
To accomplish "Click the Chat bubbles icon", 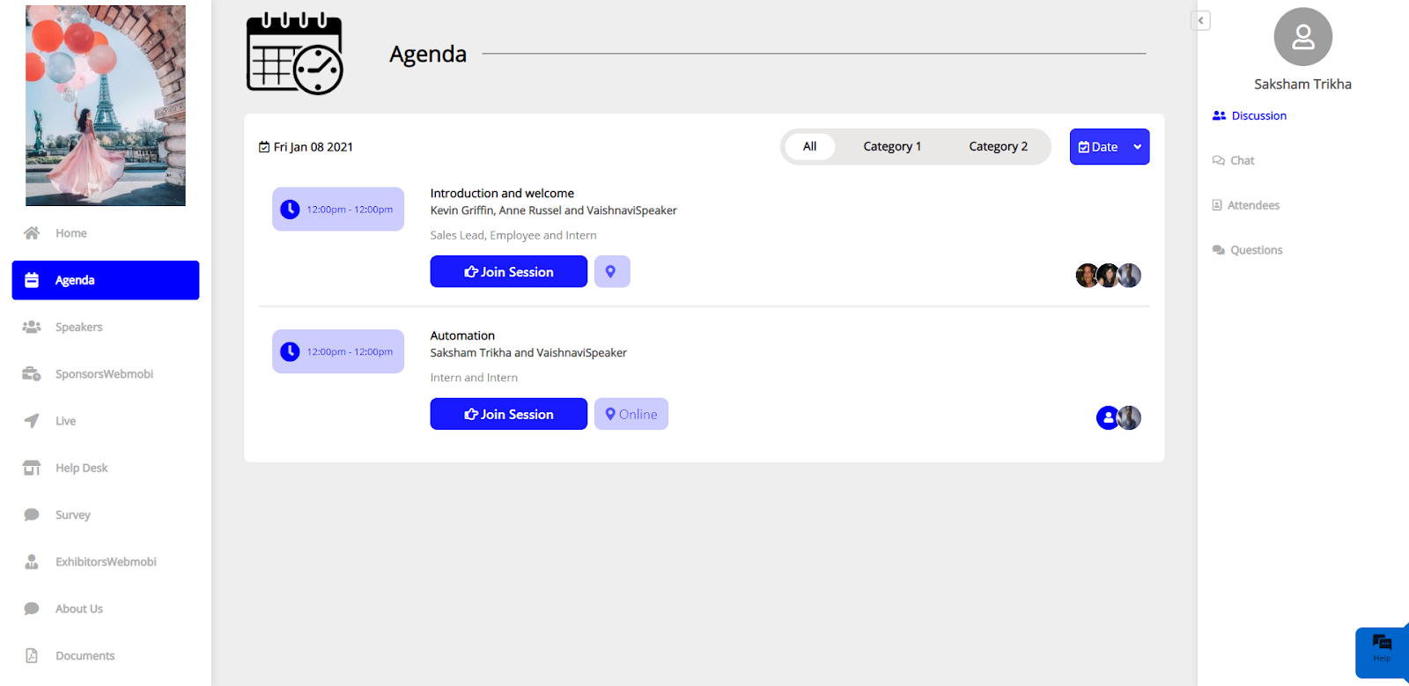I will (1219, 160).
